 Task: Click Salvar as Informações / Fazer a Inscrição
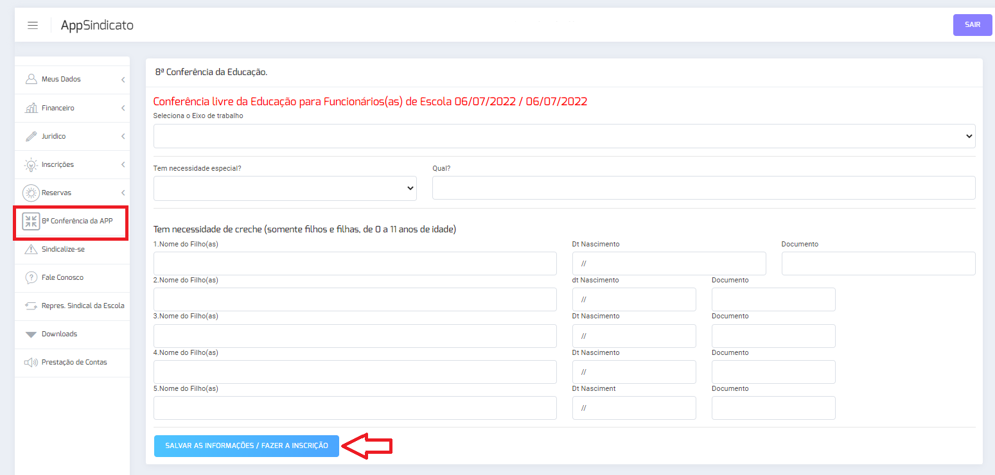[246, 445]
